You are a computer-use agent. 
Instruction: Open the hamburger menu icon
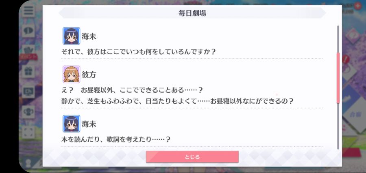(x=28, y=11)
